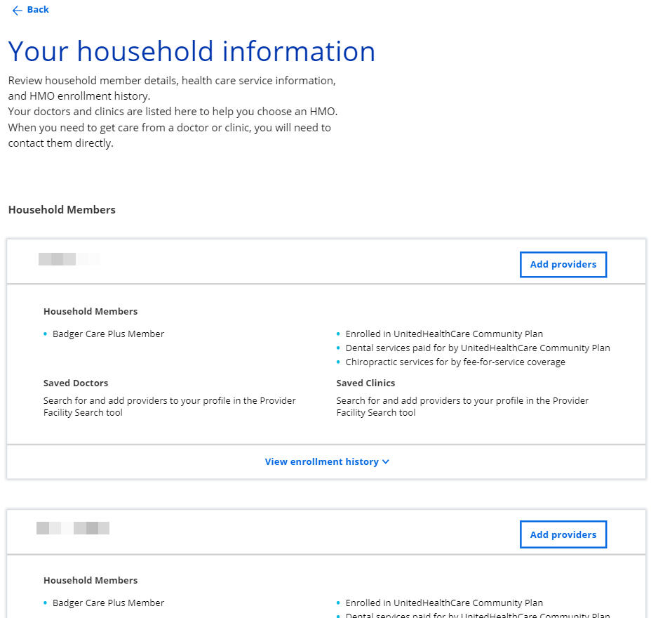Image resolution: width=651 pixels, height=618 pixels.
Task: Add providers for the first household member
Action: [x=563, y=265]
